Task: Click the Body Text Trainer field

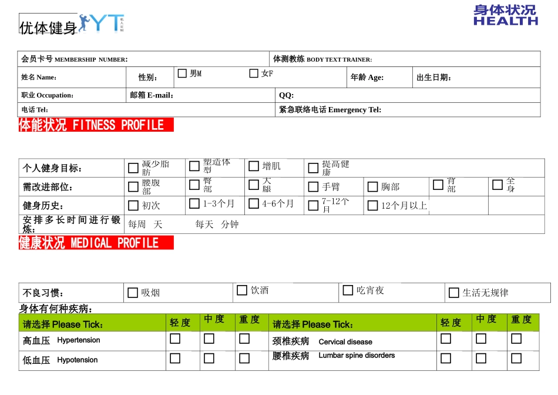Action: (405, 59)
